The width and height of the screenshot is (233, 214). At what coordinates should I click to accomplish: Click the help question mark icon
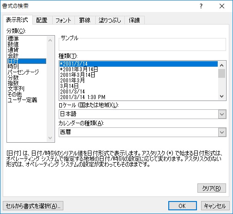click(x=201, y=6)
